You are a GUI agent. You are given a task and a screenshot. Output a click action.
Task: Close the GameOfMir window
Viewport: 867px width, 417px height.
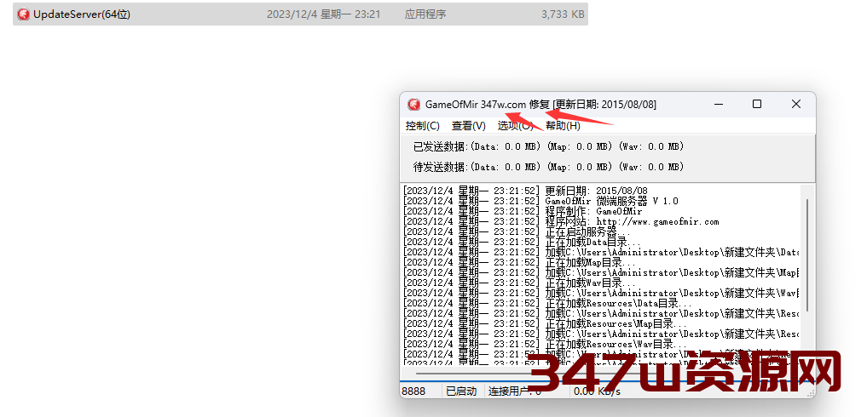pos(795,104)
